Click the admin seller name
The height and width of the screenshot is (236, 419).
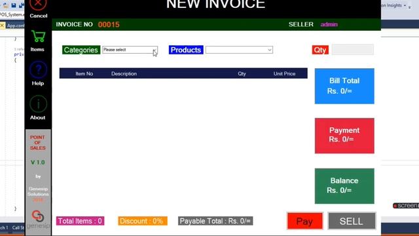pyautogui.click(x=329, y=24)
